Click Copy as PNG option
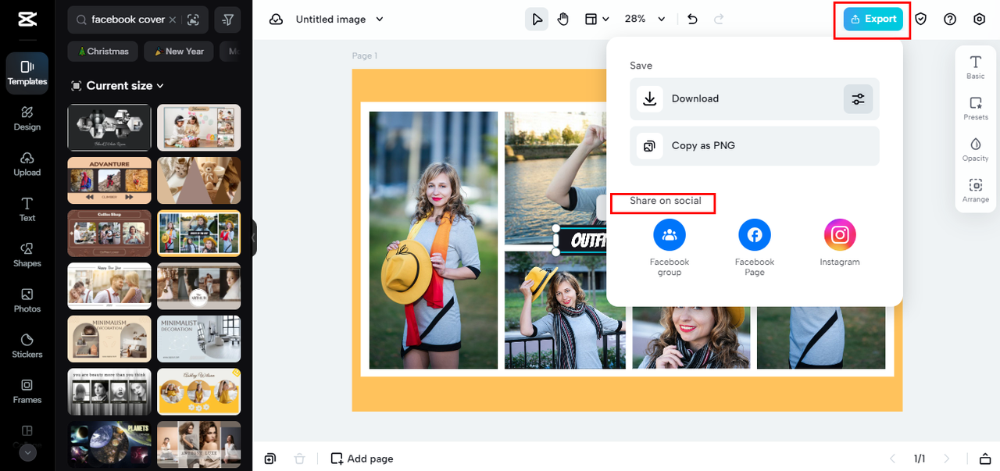This screenshot has width=1000, height=471. (755, 146)
